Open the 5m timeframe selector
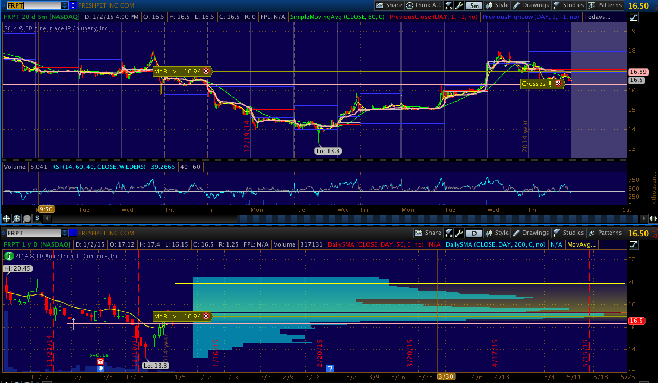Screen dimensions: 658x383 click(474, 5)
